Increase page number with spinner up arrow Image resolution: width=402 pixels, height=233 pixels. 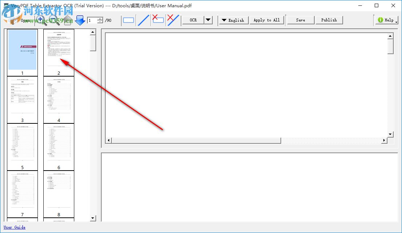tap(100, 18)
